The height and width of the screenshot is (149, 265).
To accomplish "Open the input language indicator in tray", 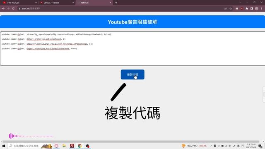I will pos(238,146).
